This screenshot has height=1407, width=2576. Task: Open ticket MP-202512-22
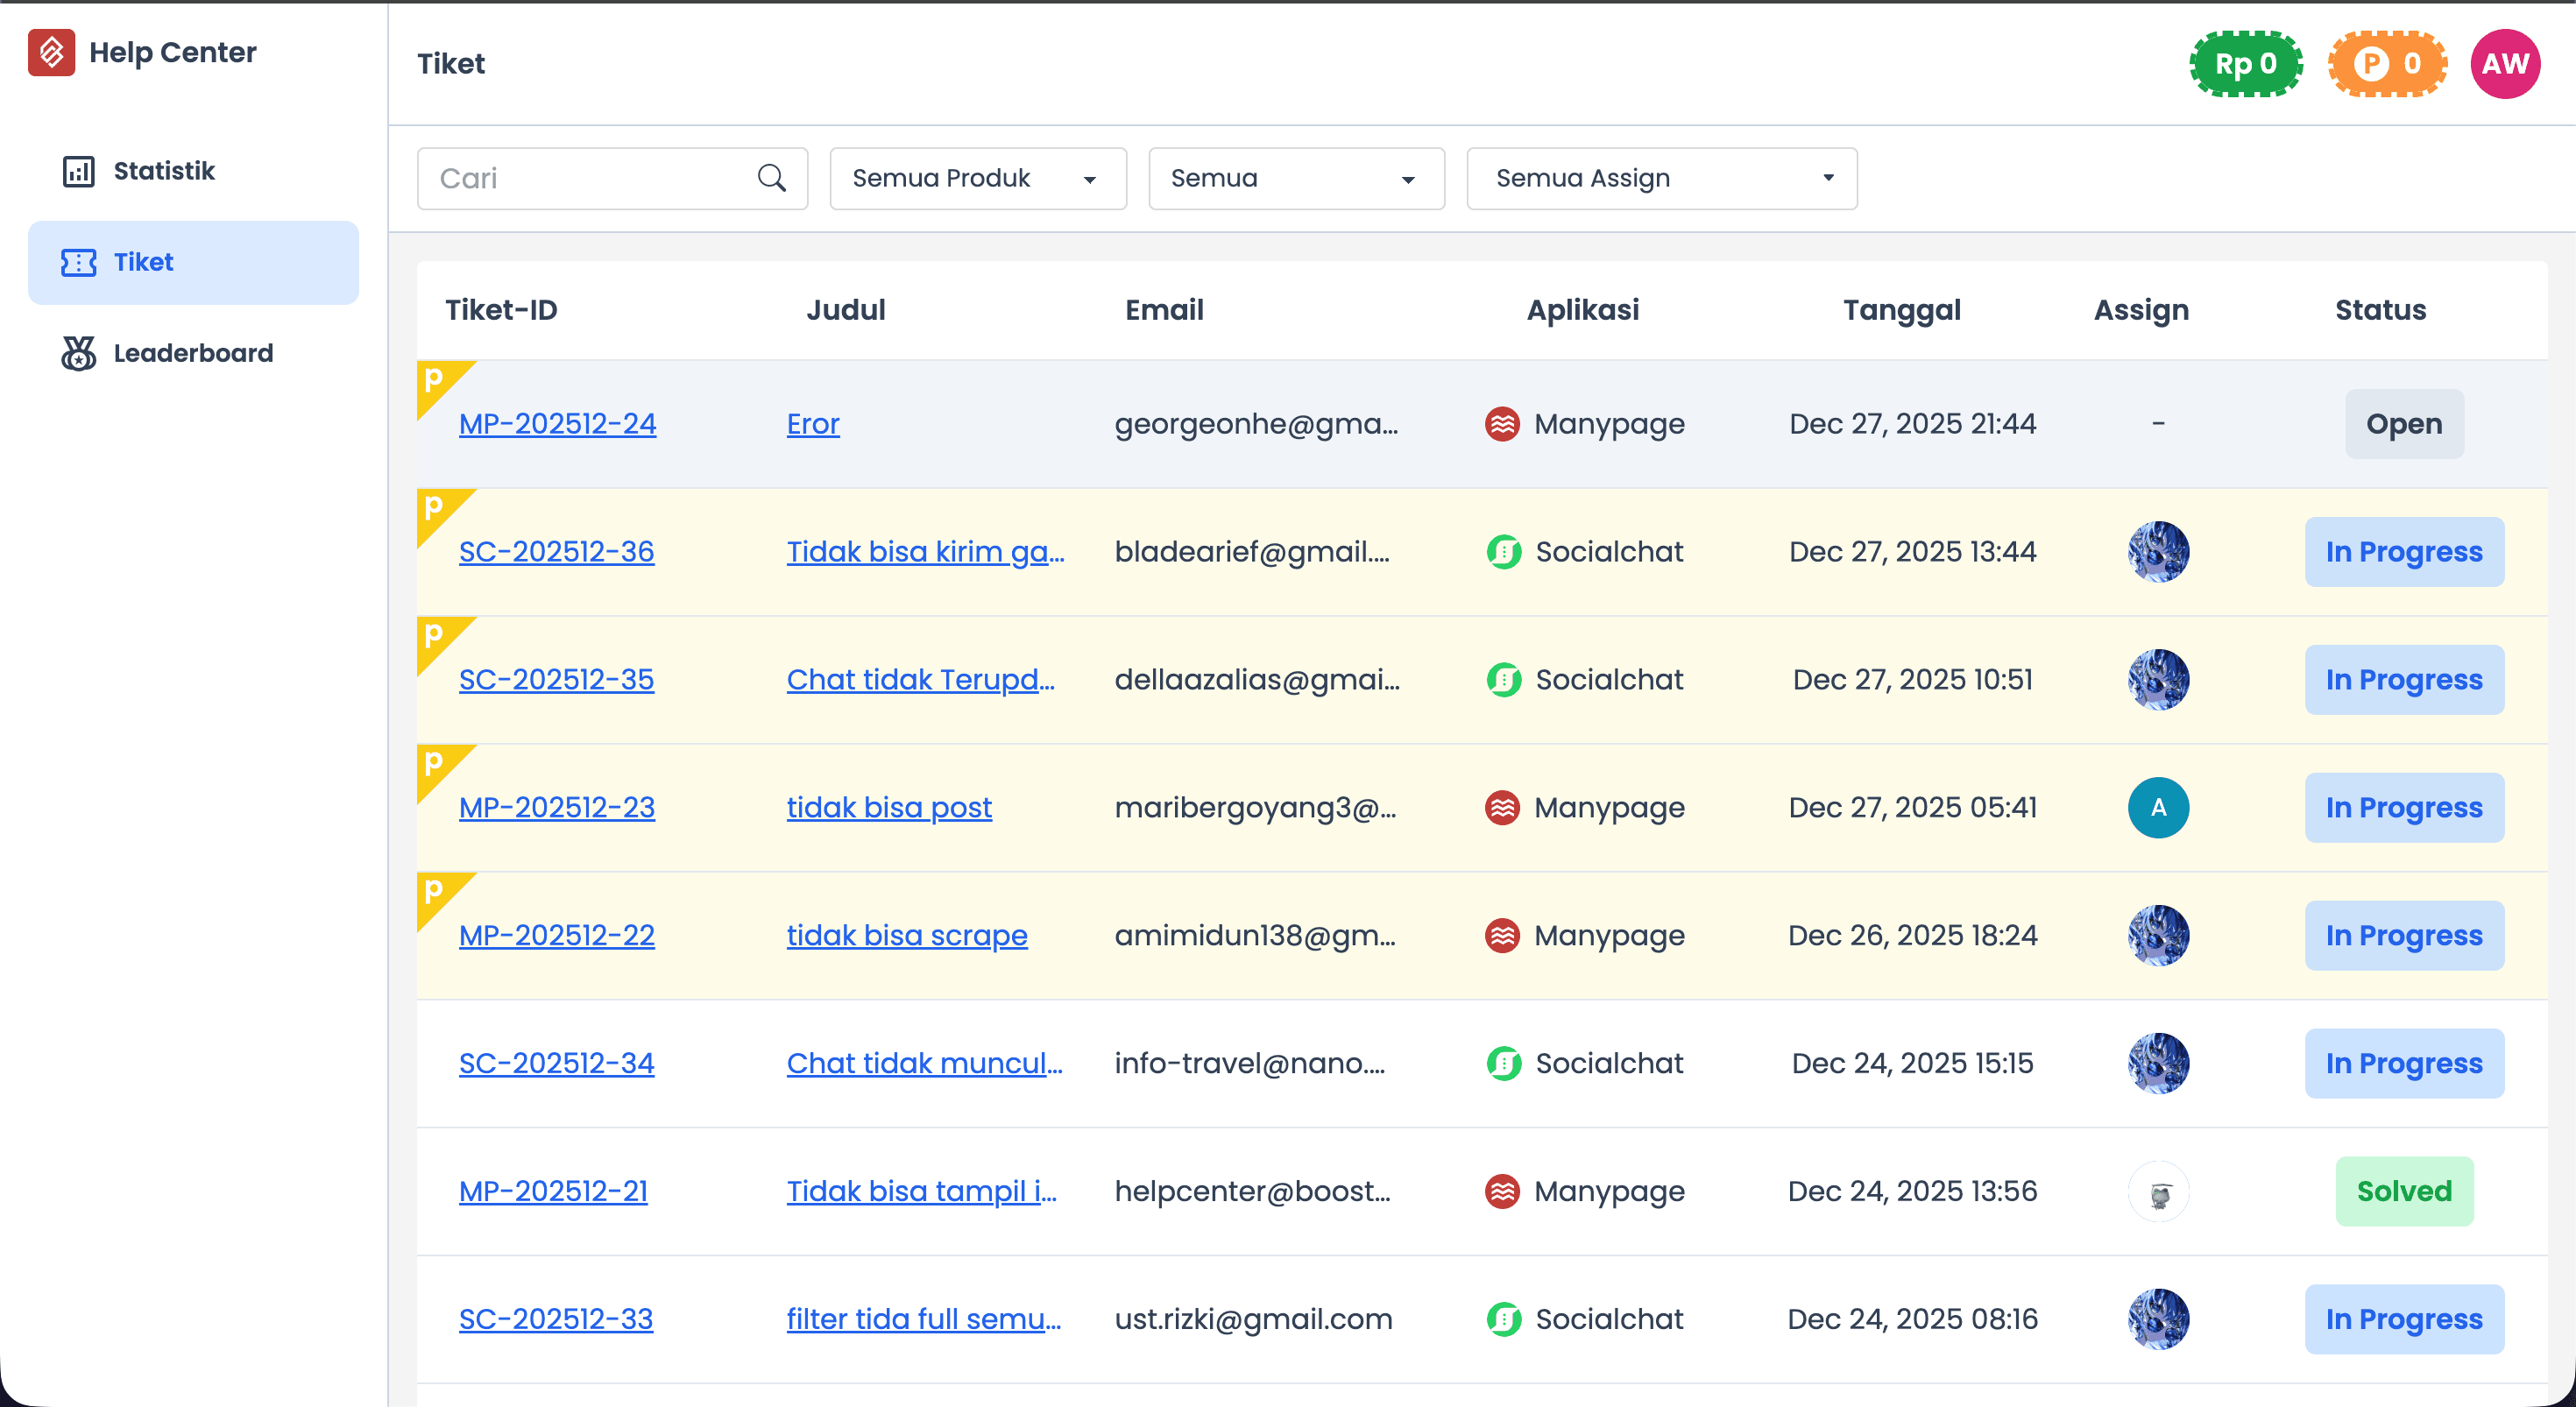(x=557, y=936)
